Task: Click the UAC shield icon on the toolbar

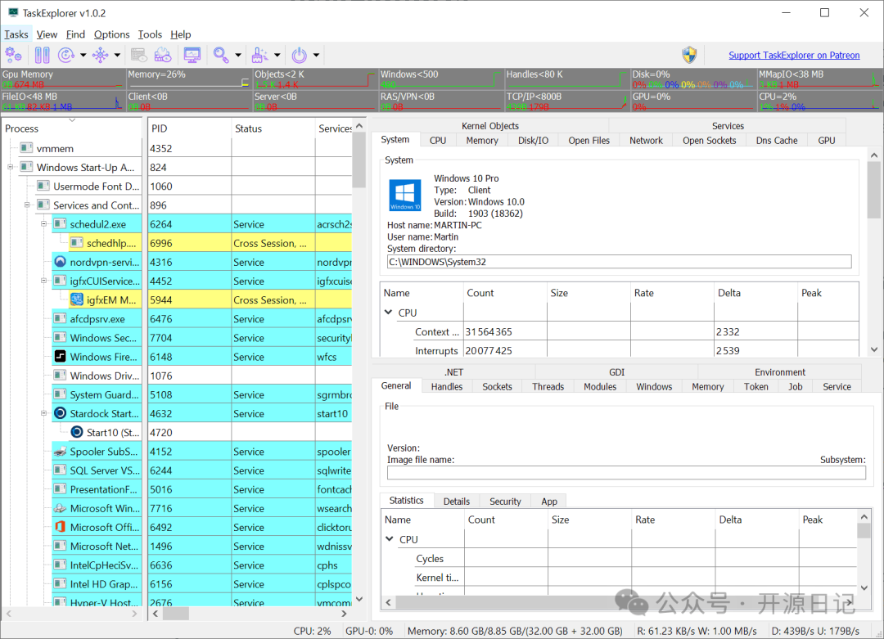Action: (x=688, y=55)
